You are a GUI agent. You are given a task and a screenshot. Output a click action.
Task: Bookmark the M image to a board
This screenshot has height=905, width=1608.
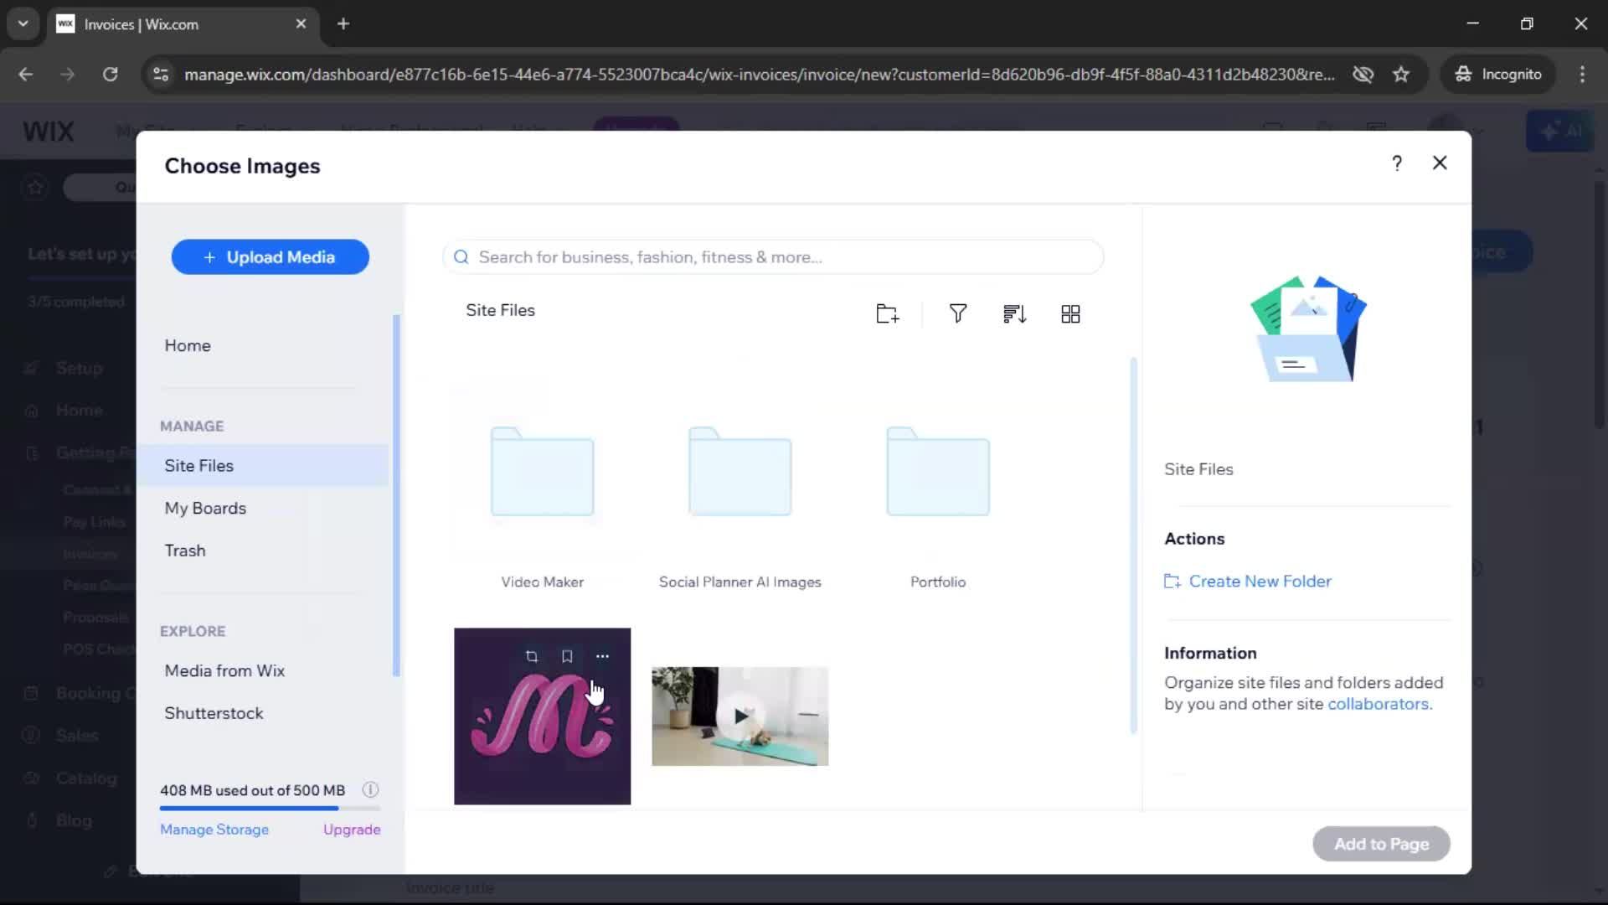coord(567,656)
